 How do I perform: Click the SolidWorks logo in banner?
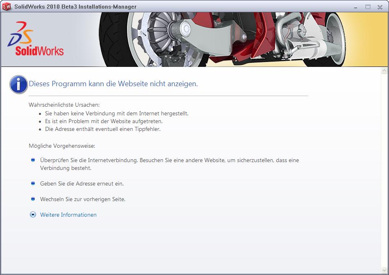(36, 39)
